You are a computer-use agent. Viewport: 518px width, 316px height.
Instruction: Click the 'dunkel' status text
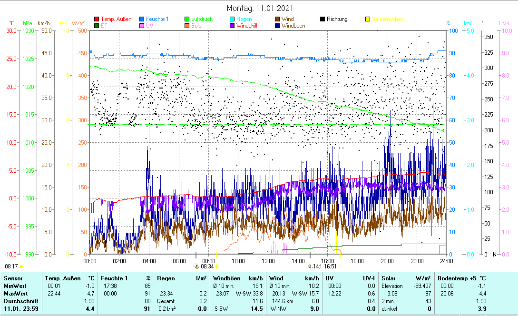pos(389,309)
